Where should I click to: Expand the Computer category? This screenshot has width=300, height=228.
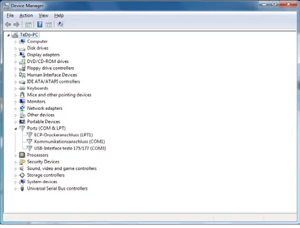tap(15, 42)
